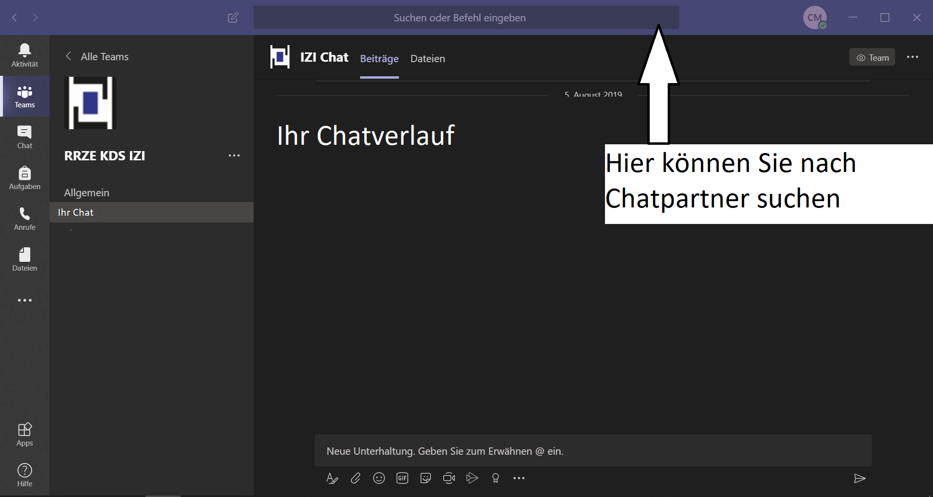Click the new chat compose icon
Screen dimensions: 933x497
point(233,18)
